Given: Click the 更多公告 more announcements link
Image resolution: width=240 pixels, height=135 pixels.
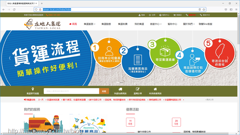Looking at the screenshot, I should tap(210, 100).
